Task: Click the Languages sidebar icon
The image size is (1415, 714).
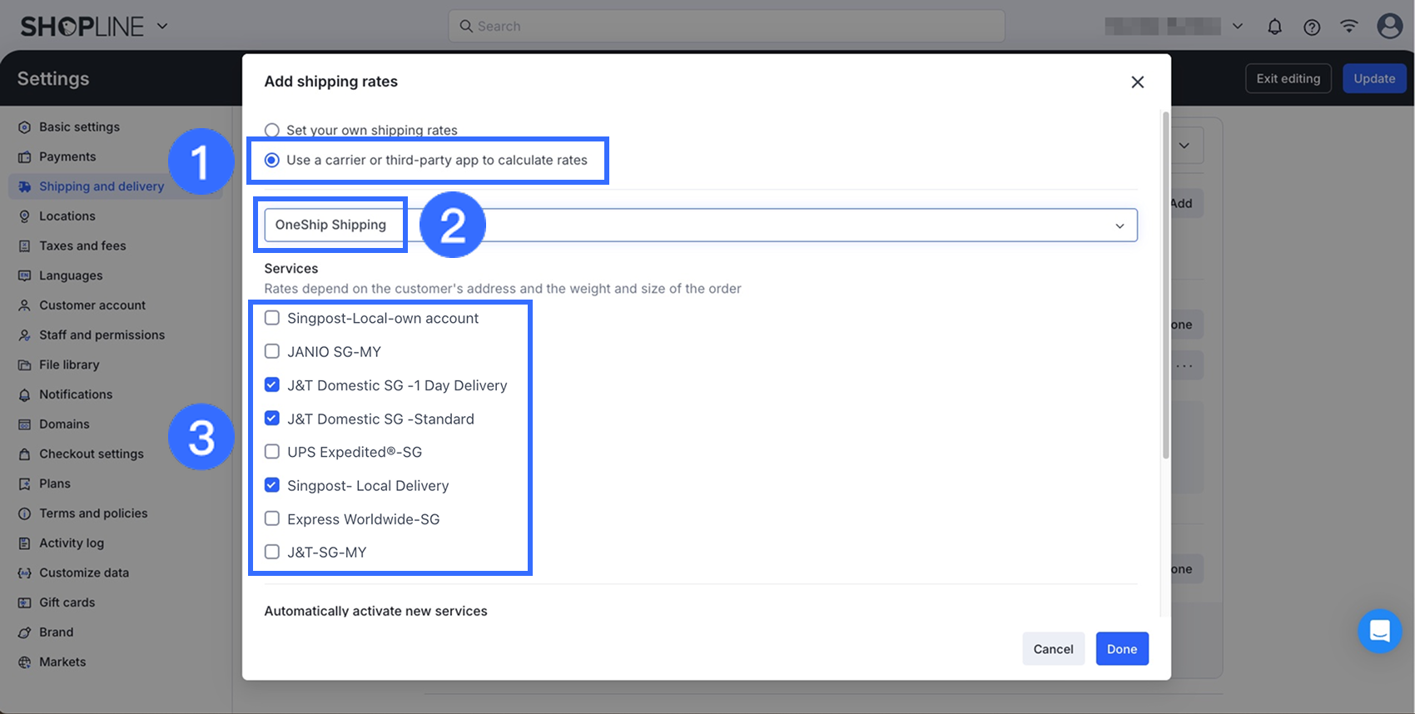Action: (24, 275)
